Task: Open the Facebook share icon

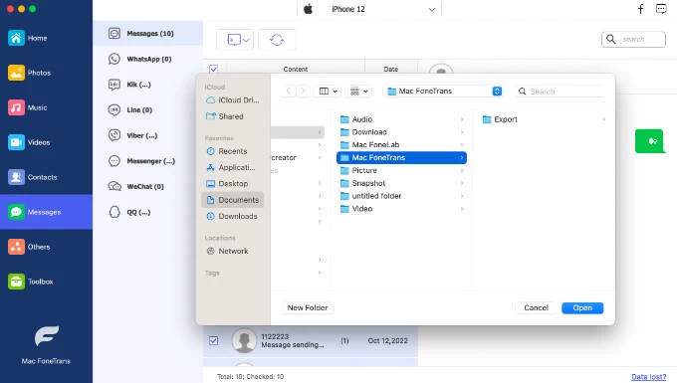Action: click(x=641, y=9)
